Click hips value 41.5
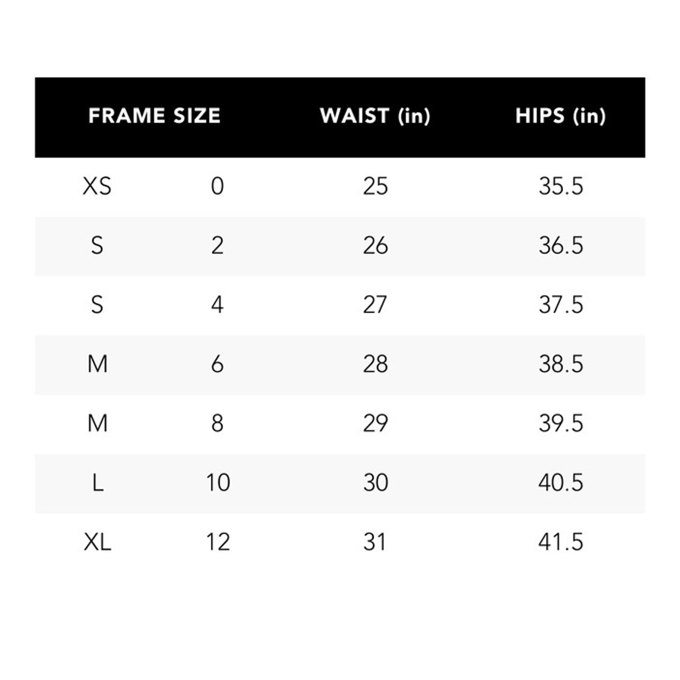 tap(561, 542)
